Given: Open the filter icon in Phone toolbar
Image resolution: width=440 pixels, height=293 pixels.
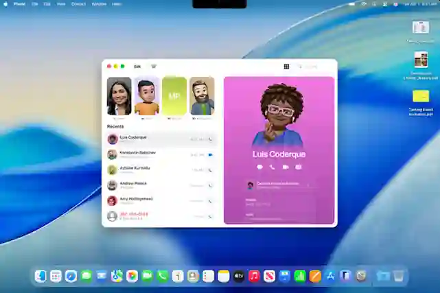Looking at the screenshot, I should tap(154, 67).
